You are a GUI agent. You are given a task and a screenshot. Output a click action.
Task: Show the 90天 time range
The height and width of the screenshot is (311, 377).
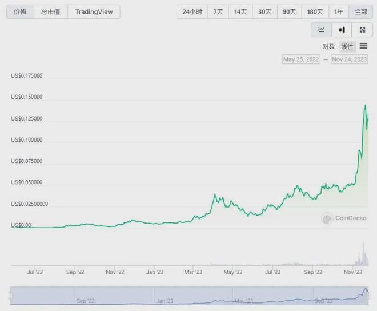pyautogui.click(x=289, y=12)
